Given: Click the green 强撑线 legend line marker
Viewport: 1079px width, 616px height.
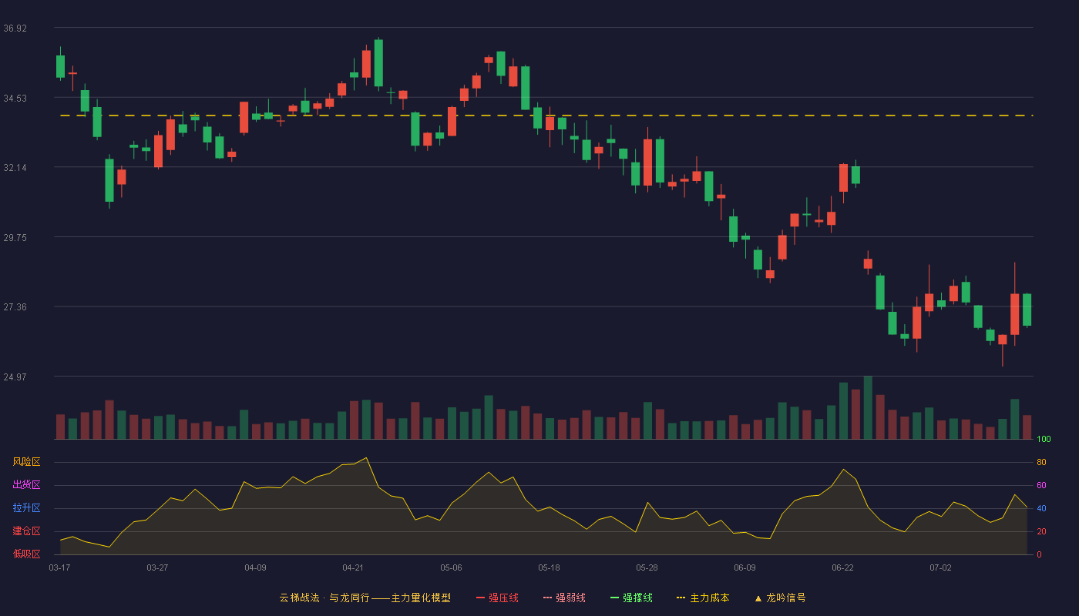Looking at the screenshot, I should click(614, 598).
